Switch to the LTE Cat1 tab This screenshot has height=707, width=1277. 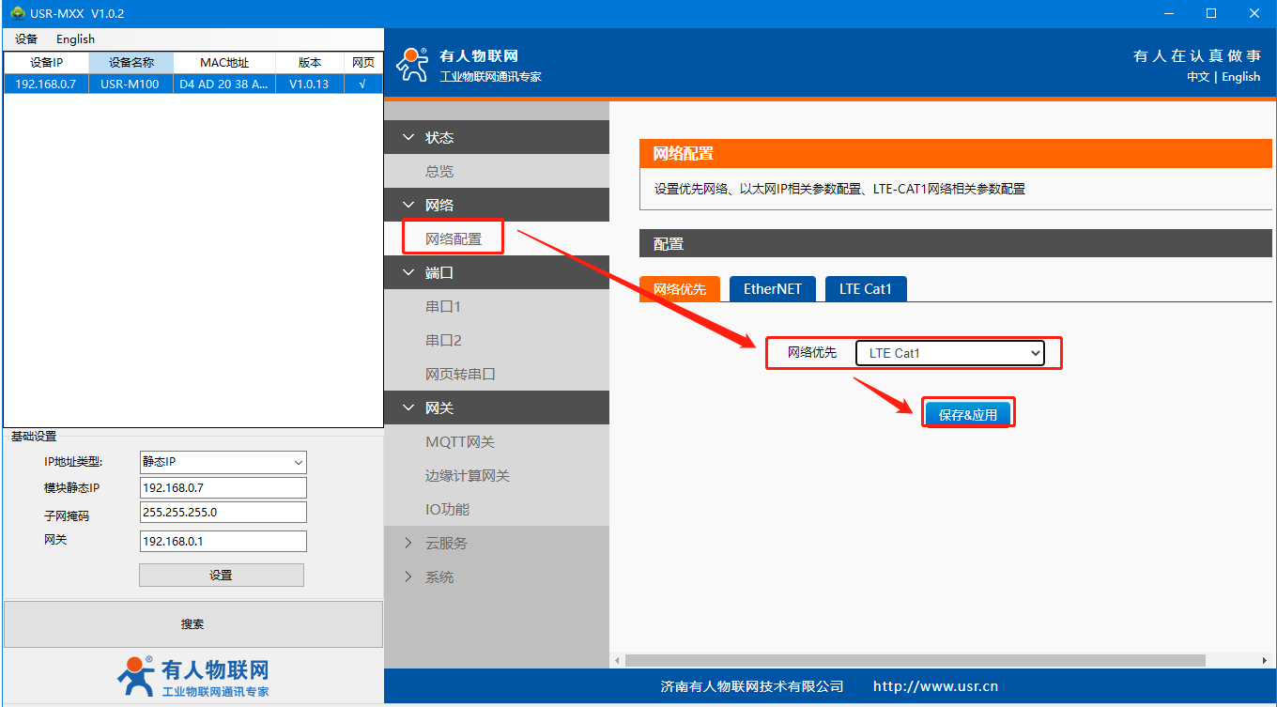coord(865,289)
